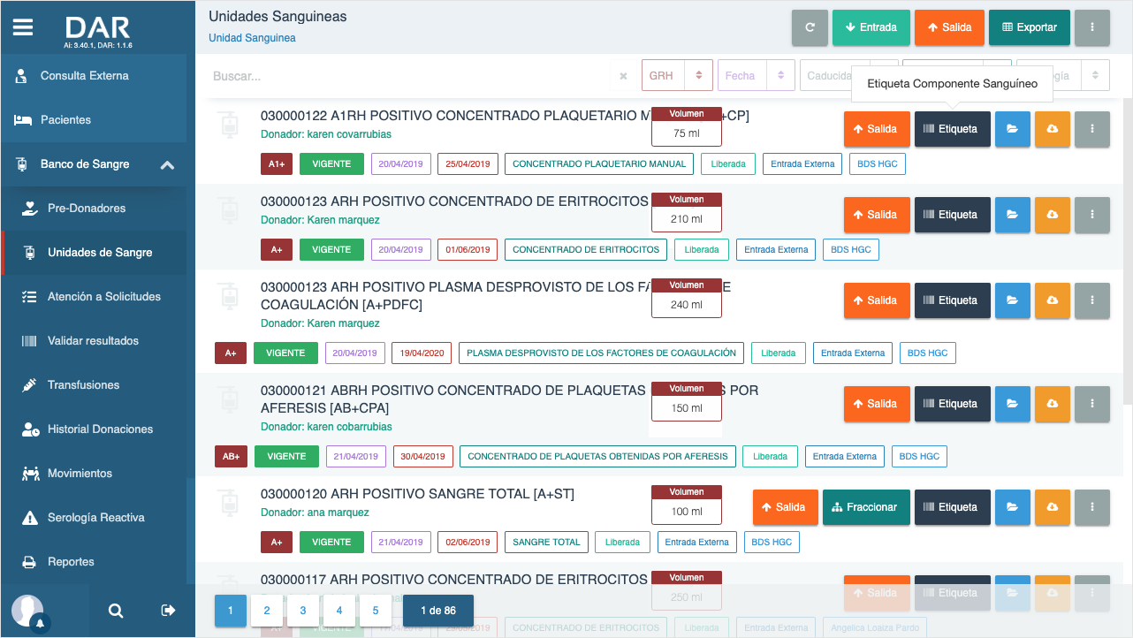Open more options for plasma unit A+PDFC

(1092, 300)
